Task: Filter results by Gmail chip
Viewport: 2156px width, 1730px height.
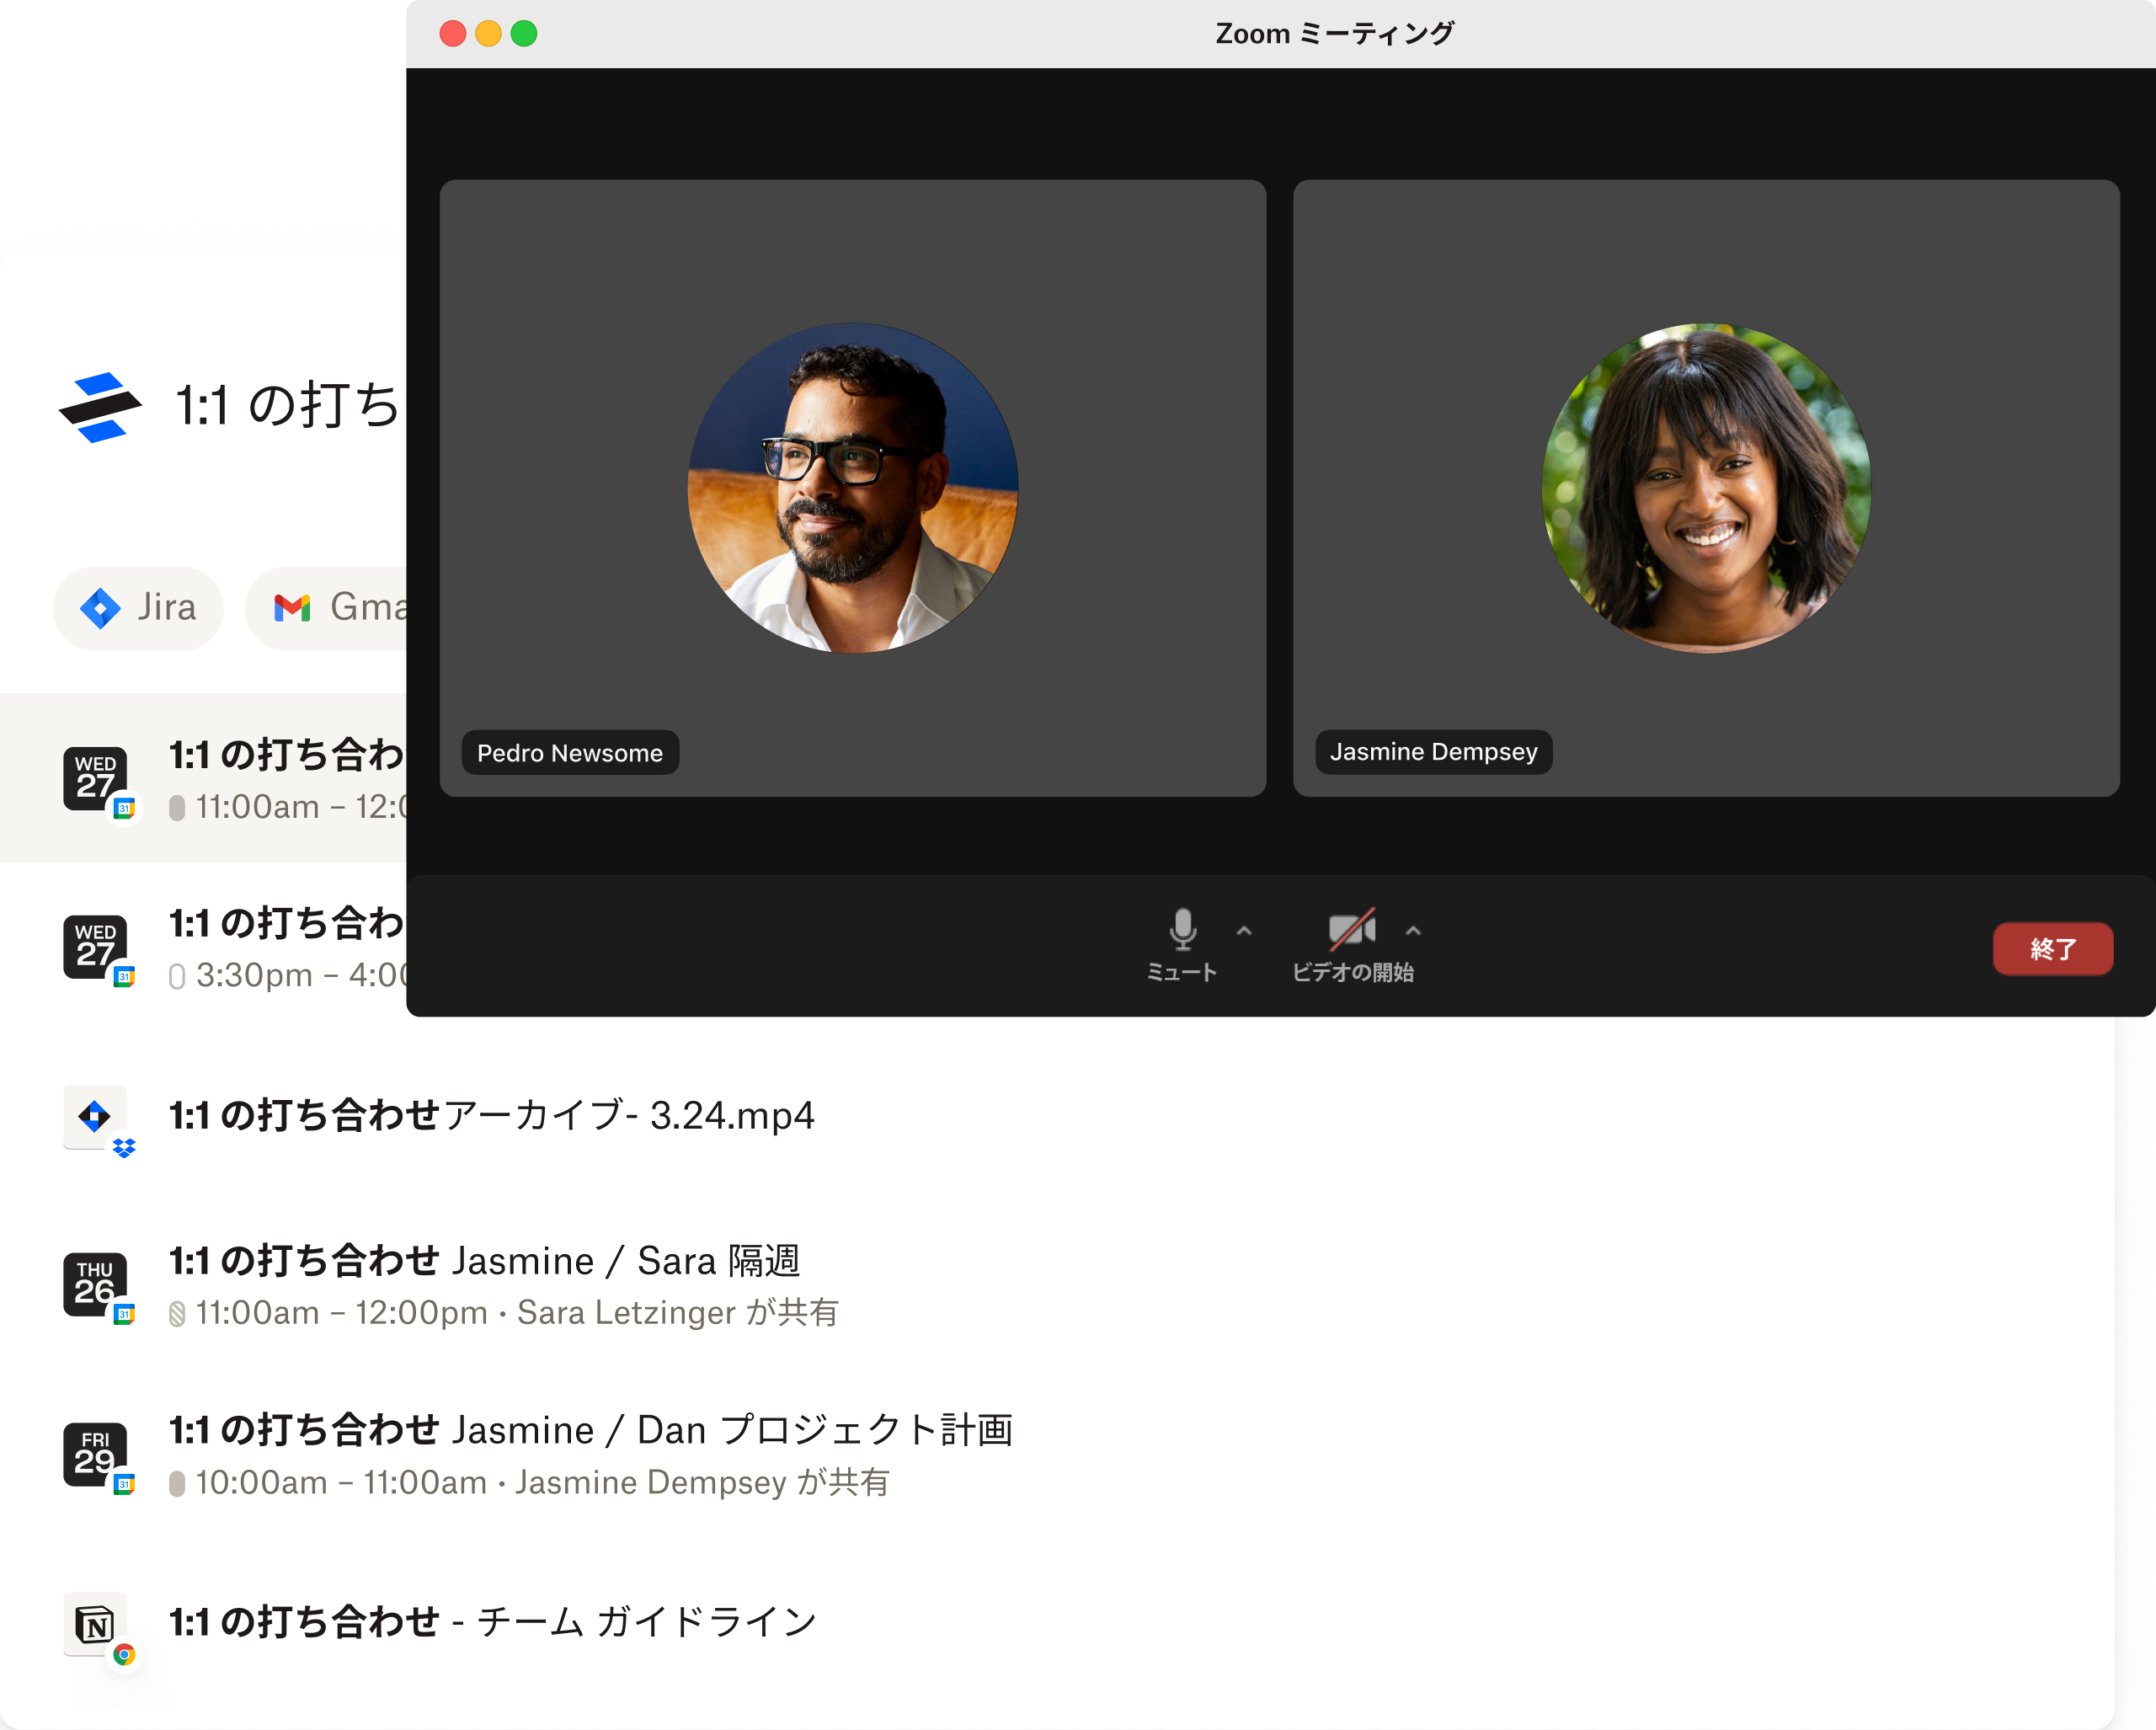Action: coord(326,607)
